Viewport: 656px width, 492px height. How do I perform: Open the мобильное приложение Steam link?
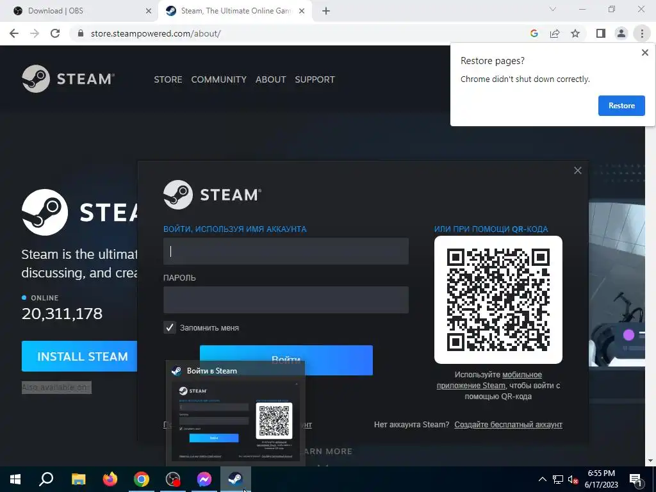click(x=489, y=380)
